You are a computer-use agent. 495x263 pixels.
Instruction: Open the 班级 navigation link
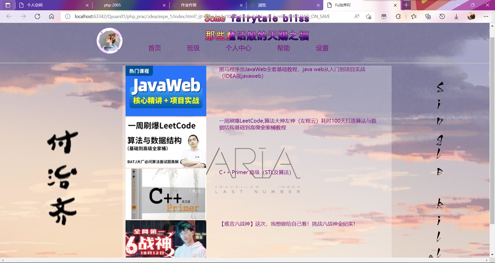pyautogui.click(x=193, y=48)
